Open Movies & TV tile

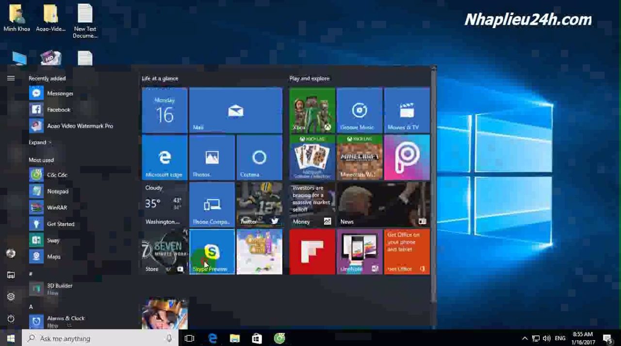[407, 110]
